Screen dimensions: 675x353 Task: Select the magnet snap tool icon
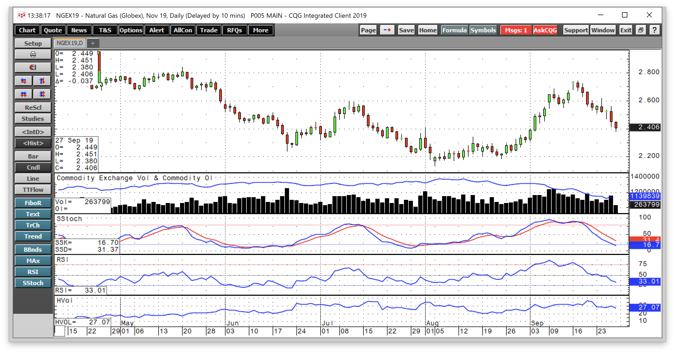point(33,67)
